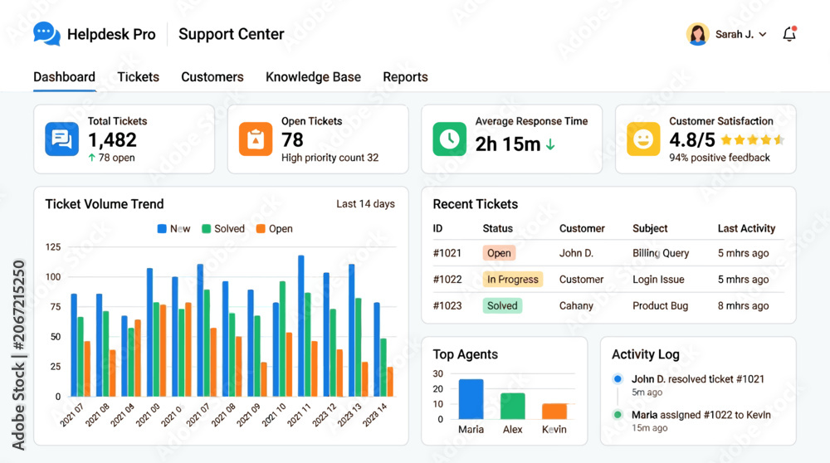Image resolution: width=830 pixels, height=463 pixels.
Task: Expand the Sarah J. account dropdown arrow
Action: (763, 34)
